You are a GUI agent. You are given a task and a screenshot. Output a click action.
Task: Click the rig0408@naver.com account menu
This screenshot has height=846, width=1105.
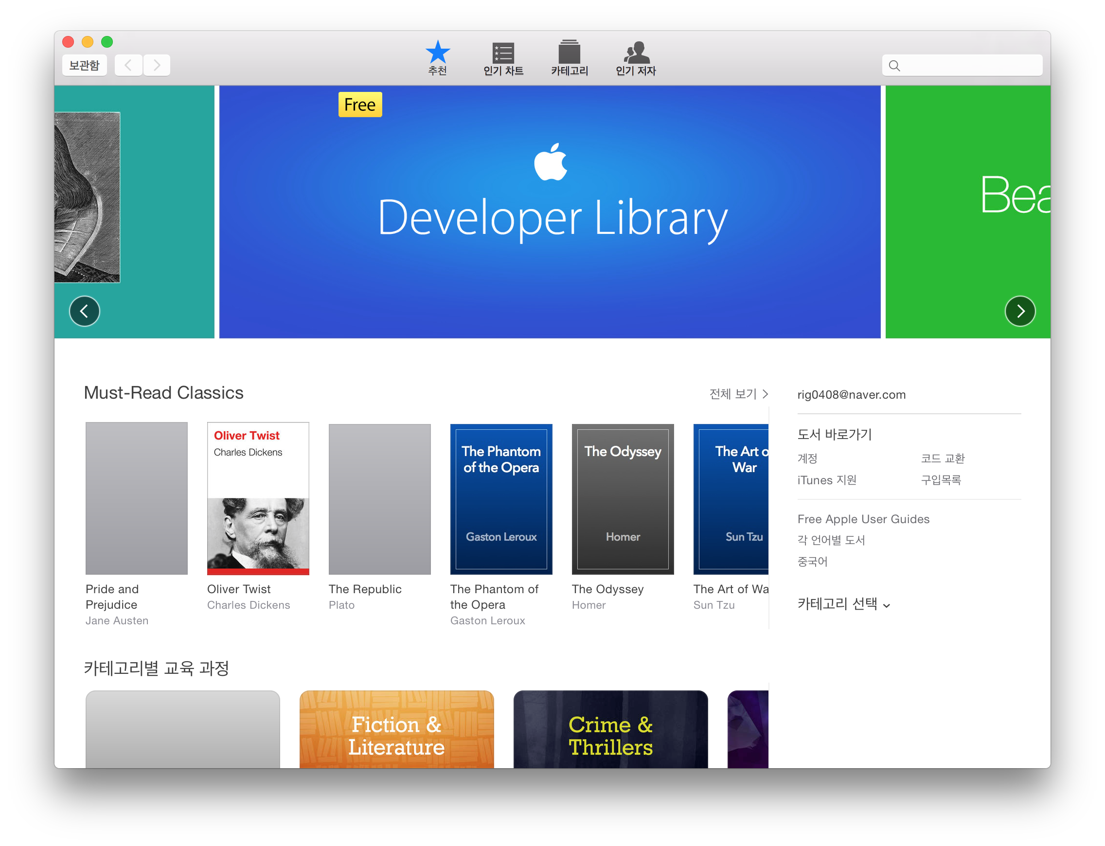coord(851,395)
